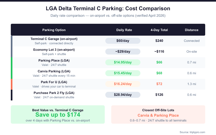Click the green $14.95/day rate pill
This screenshot has height=135, width=216.
(123, 62)
